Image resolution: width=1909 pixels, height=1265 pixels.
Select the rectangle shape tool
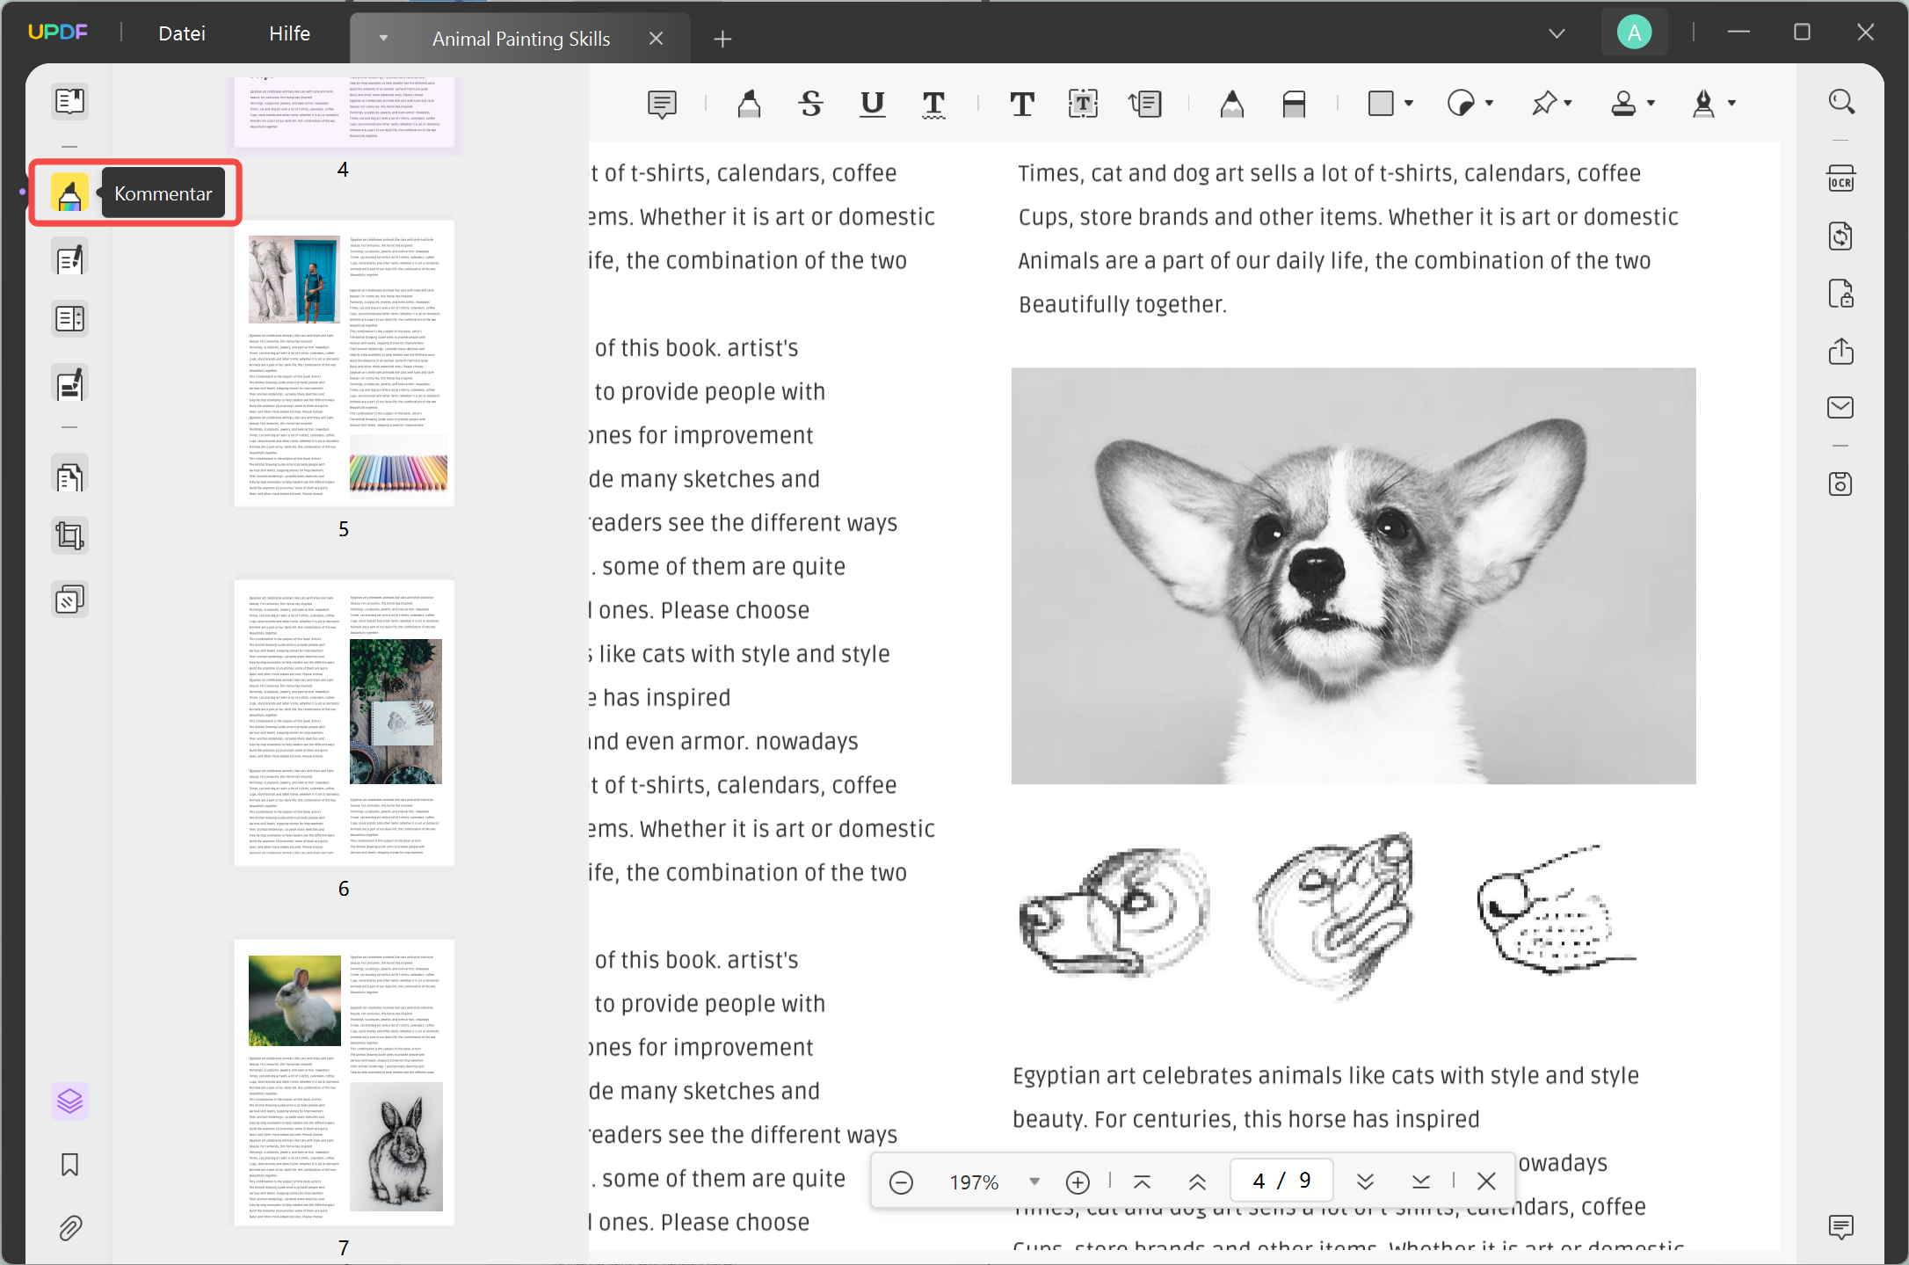pos(1381,104)
